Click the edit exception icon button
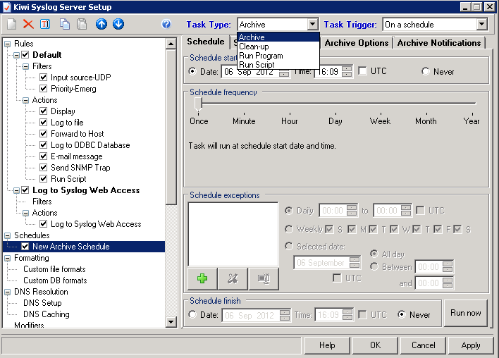Viewport: 499px width, 358px height. (x=264, y=279)
